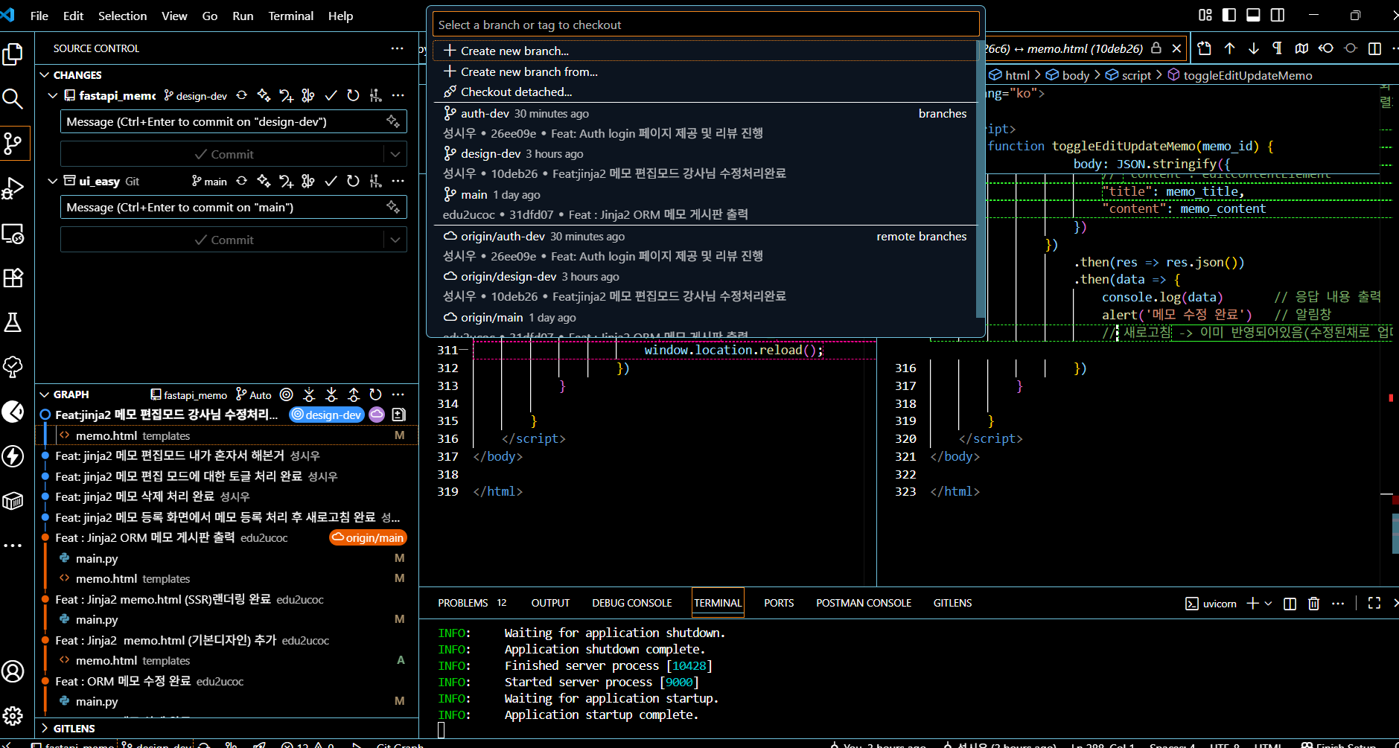Toggle the bottom Panel visibility

tap(1254, 15)
